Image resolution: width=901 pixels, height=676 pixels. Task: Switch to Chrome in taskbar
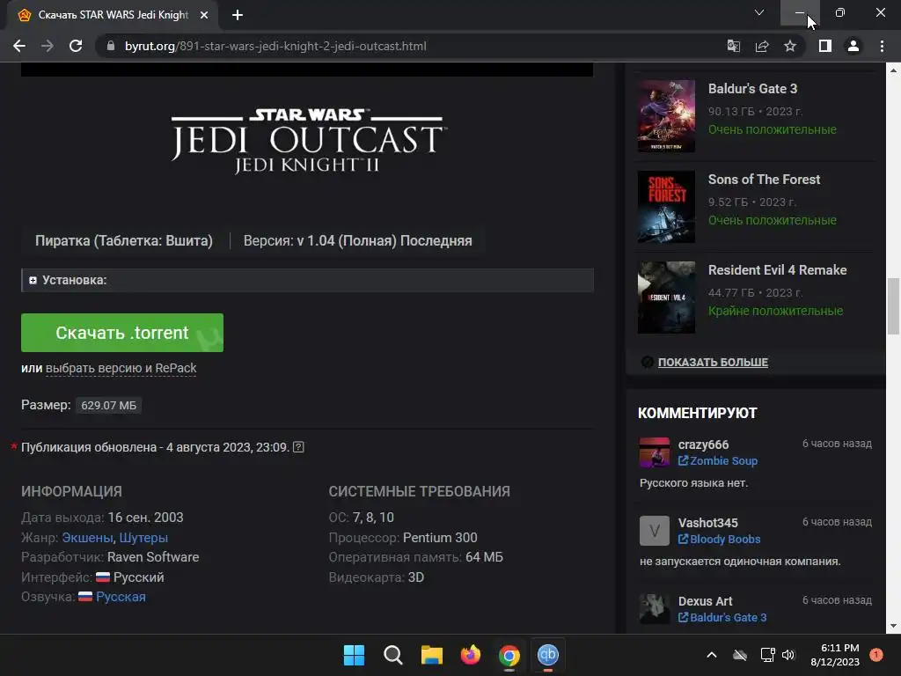pyautogui.click(x=509, y=655)
